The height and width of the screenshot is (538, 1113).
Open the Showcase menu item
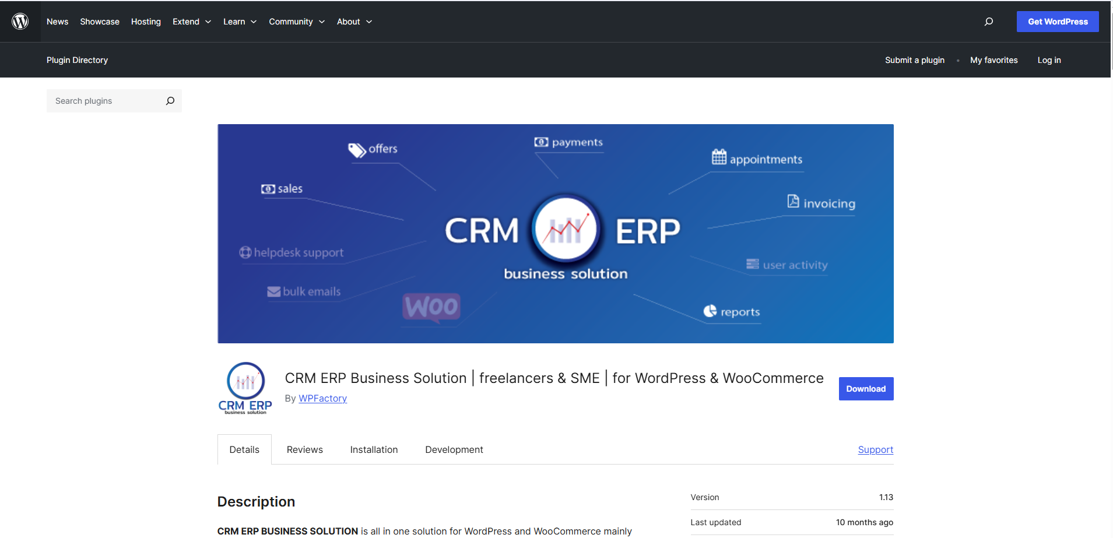100,22
